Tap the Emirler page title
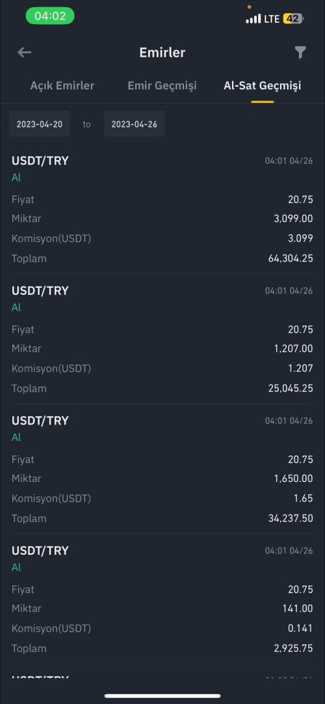The width and height of the screenshot is (325, 704). (x=162, y=53)
